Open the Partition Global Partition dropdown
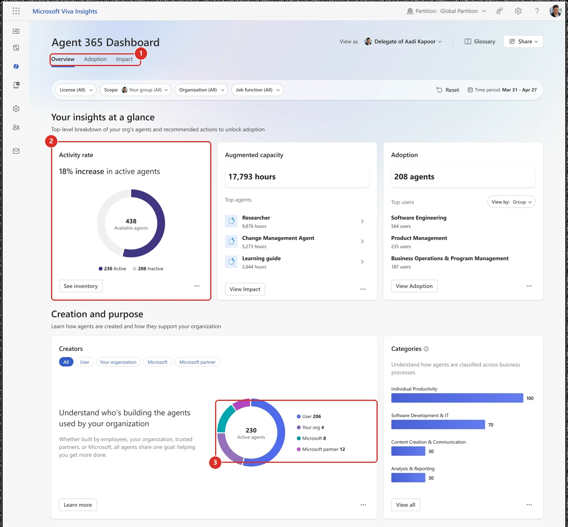568x527 pixels. tap(447, 11)
